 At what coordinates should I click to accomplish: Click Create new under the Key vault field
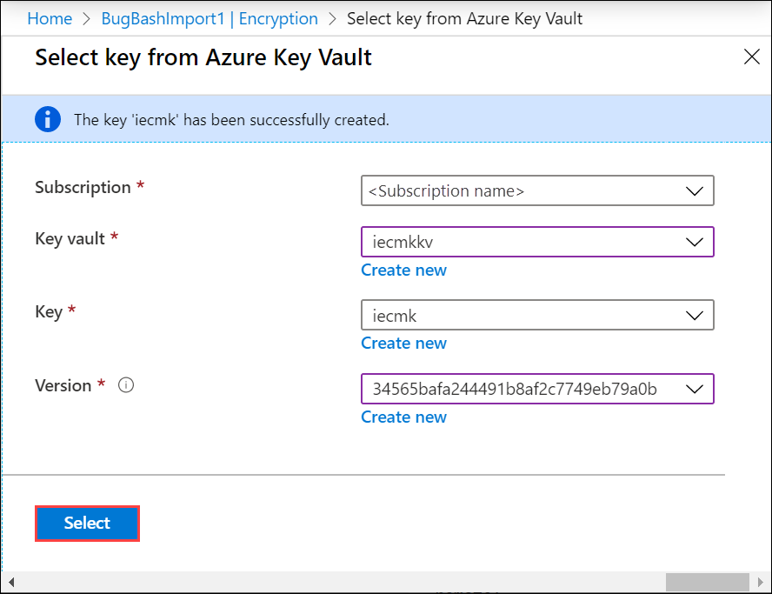403,270
